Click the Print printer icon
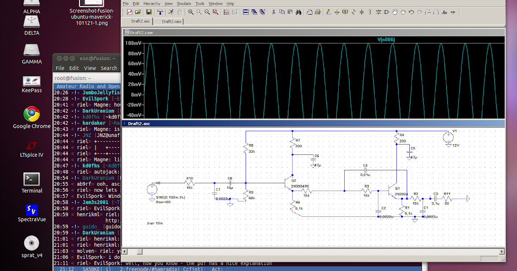This screenshot has width=517, height=271. point(318,12)
